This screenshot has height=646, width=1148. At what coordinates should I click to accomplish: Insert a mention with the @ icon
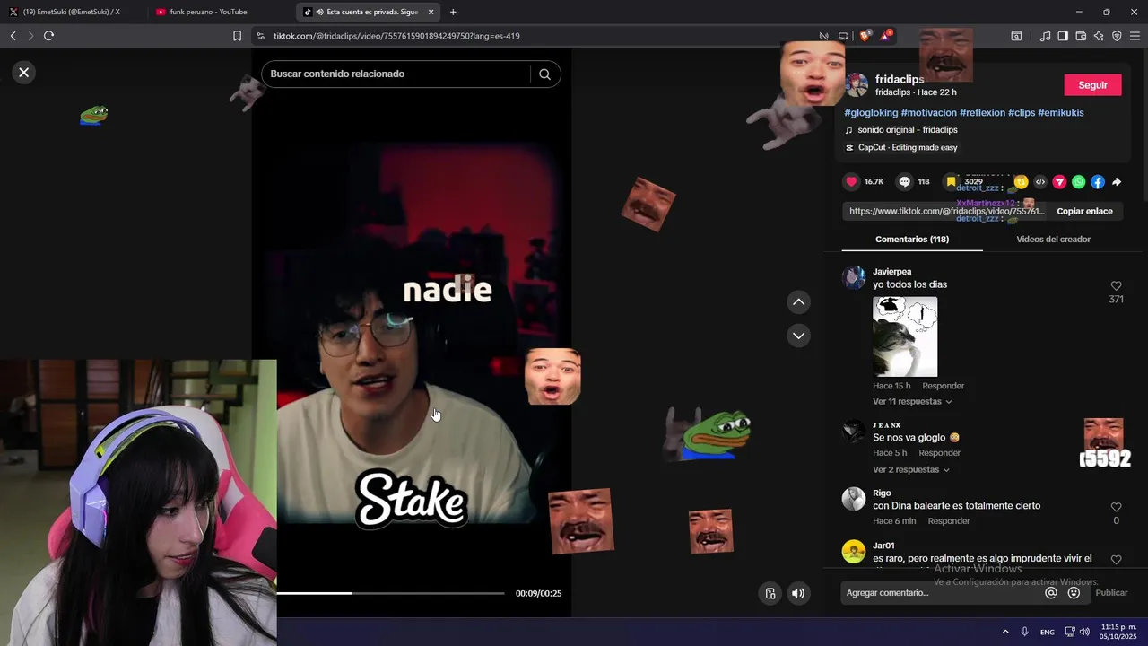coord(1051,593)
